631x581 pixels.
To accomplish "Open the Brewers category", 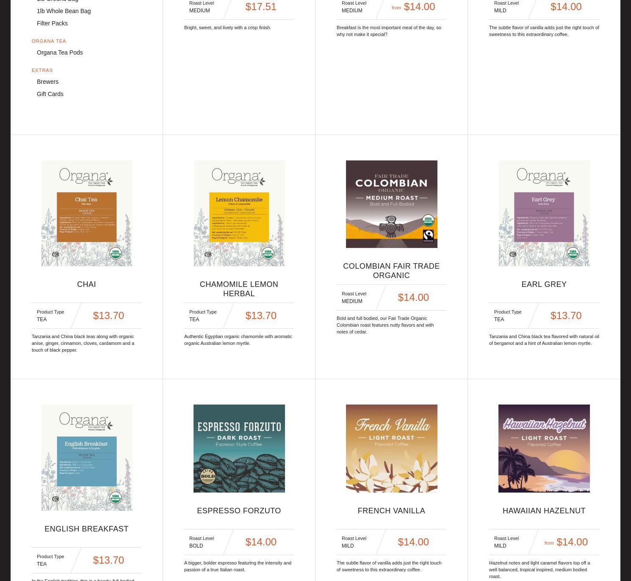I will (x=47, y=82).
